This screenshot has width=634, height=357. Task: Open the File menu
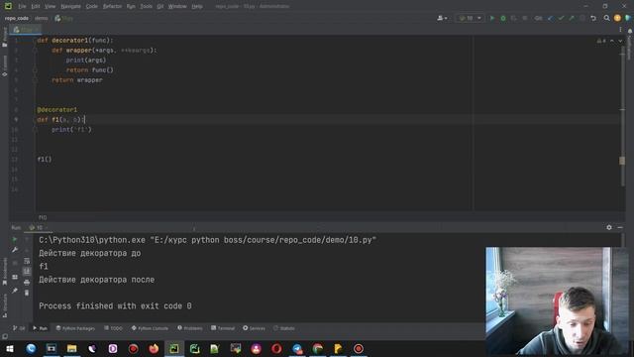tap(22, 7)
